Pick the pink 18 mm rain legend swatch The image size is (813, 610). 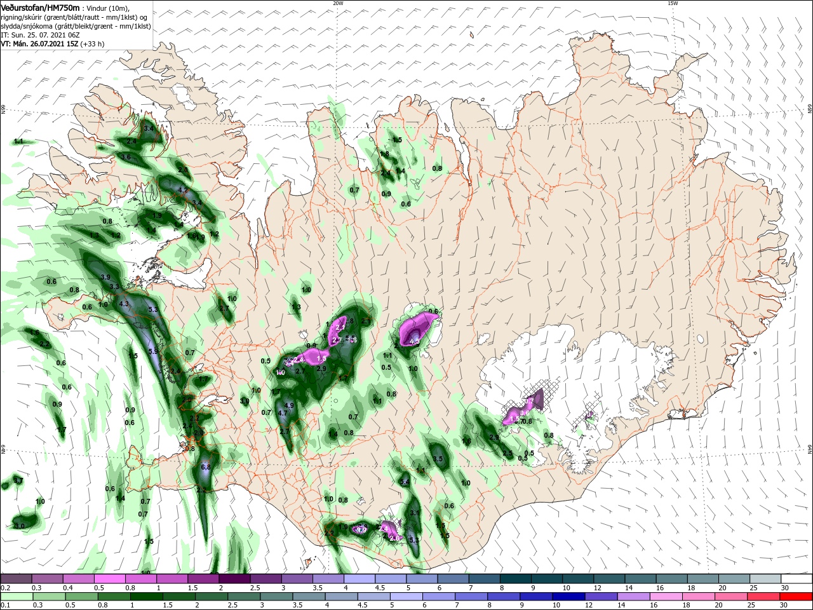[699, 596]
